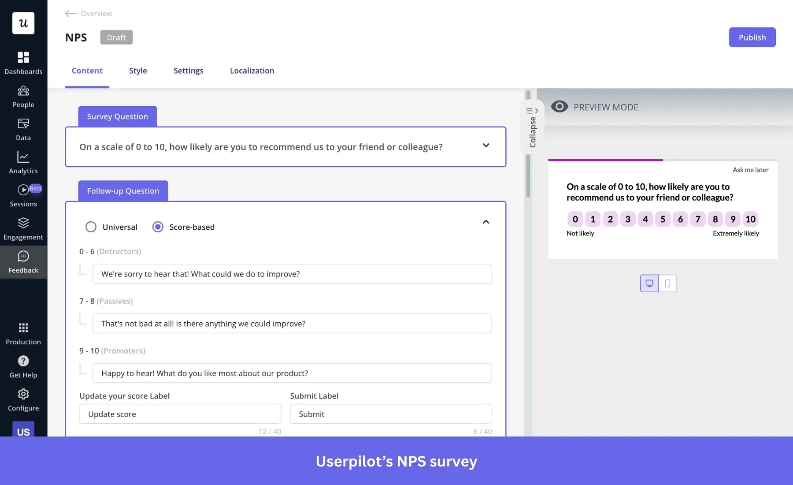Collapse the follow-up question section

point(486,222)
